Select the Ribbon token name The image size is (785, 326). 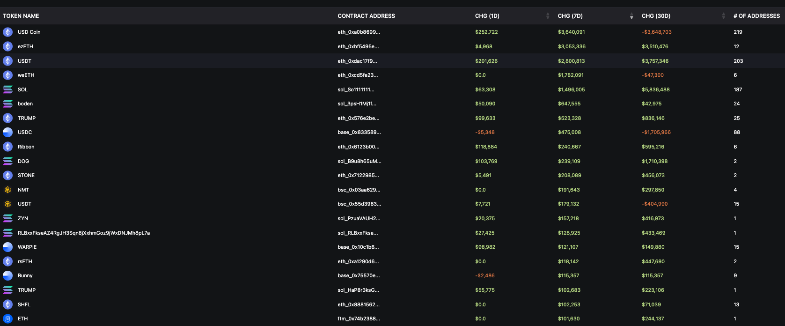[26, 147]
